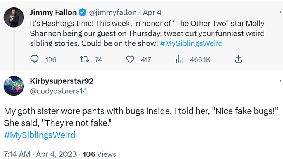
Task: Click the 106 Views count
Action: point(100,154)
